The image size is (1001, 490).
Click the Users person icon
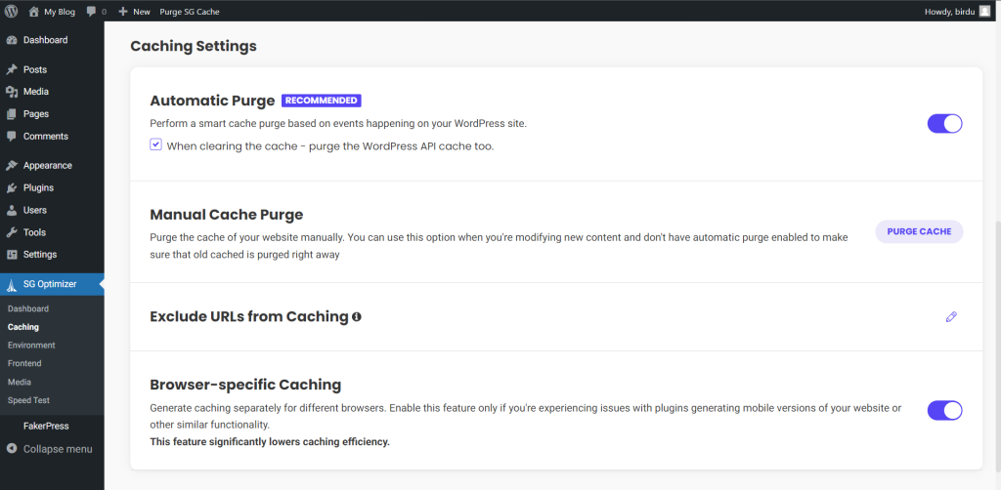tap(12, 210)
